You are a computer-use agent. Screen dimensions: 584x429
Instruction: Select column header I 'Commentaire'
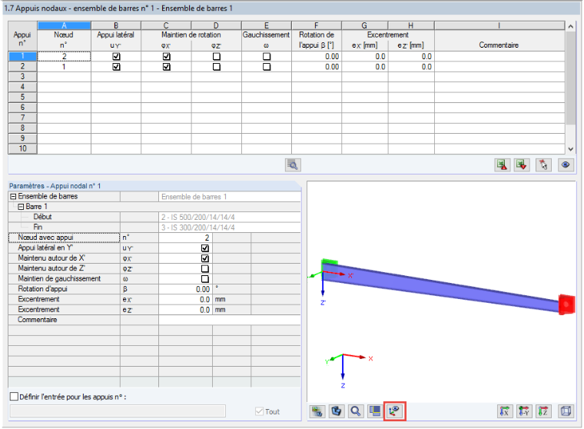499,25
